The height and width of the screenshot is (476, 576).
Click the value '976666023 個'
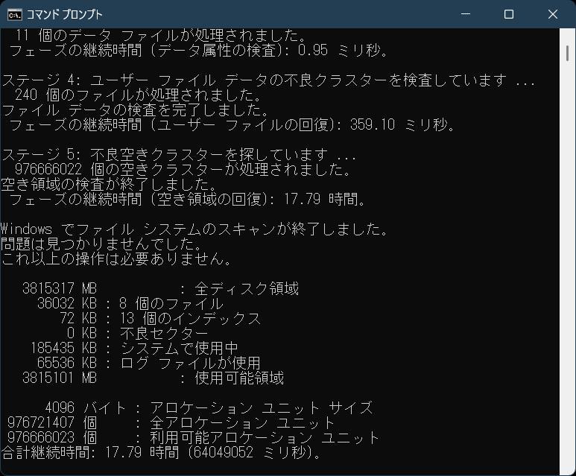(x=52, y=437)
